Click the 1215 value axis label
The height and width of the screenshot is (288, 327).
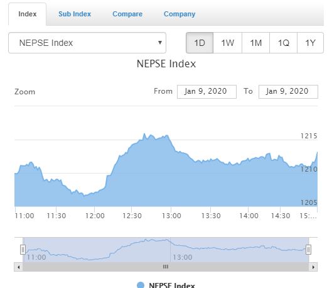coord(309,136)
